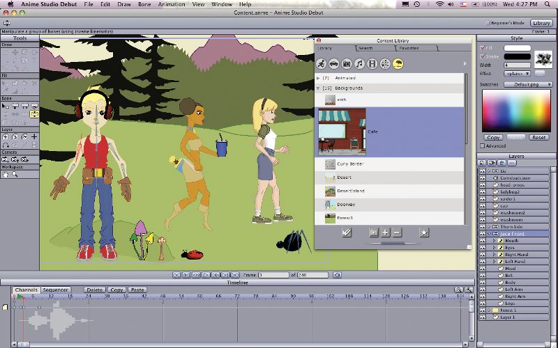This screenshot has width=558, height=348.
Task: Click the Reset button in Style panel
Action: pos(539,138)
